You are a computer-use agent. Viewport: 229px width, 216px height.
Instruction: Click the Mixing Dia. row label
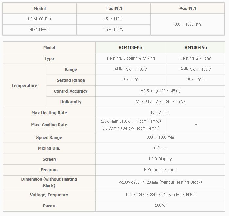click(49, 148)
